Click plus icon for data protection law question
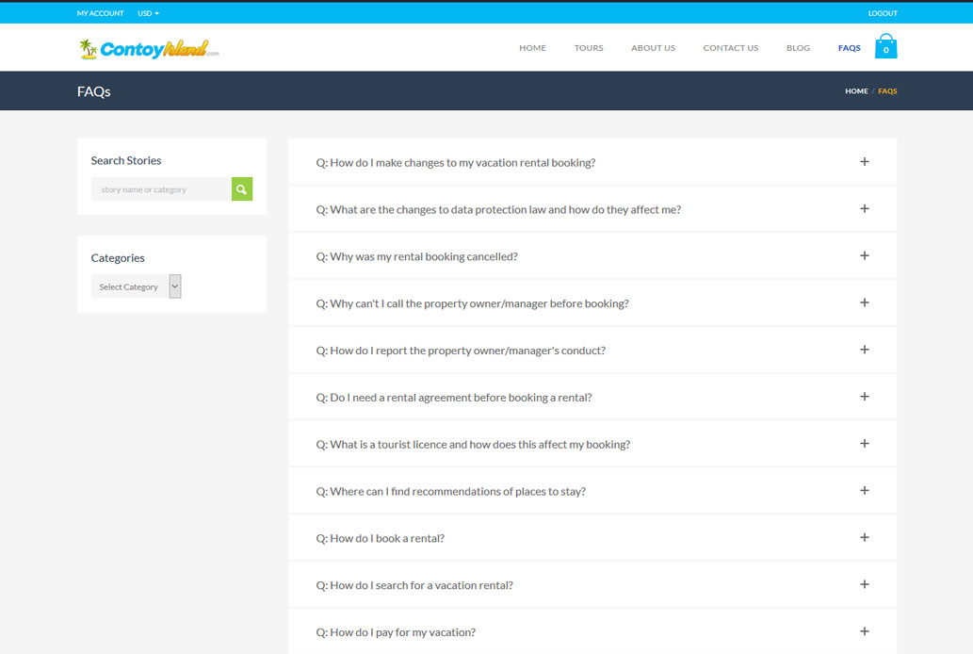This screenshot has width=973, height=654. pos(864,209)
